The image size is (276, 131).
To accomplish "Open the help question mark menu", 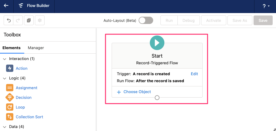I will click(x=266, y=6).
